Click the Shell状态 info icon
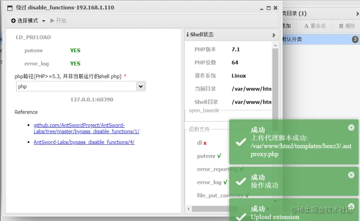360x221 pixels. coord(188,34)
